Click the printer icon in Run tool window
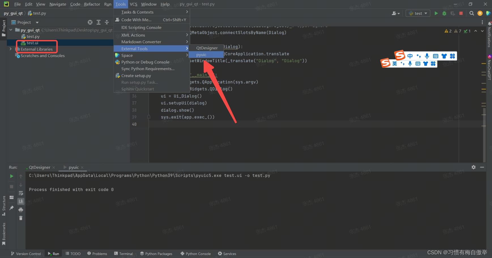Image resolution: width=492 pixels, height=258 pixels. click(21, 210)
